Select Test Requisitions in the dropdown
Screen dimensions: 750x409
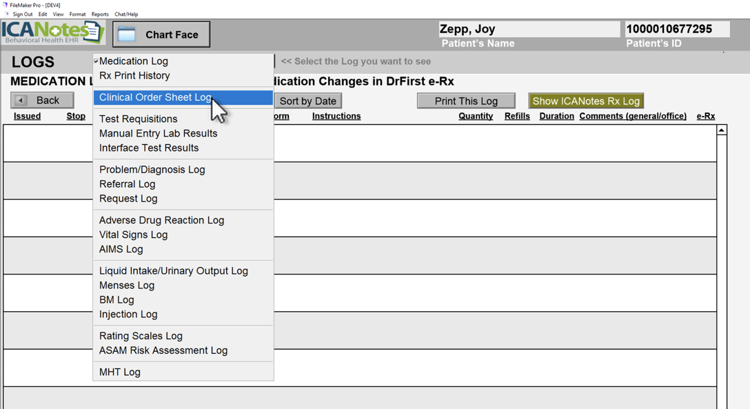pos(138,119)
